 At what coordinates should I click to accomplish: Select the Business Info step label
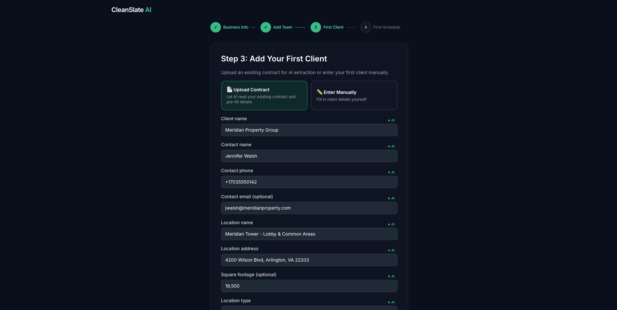click(235, 27)
